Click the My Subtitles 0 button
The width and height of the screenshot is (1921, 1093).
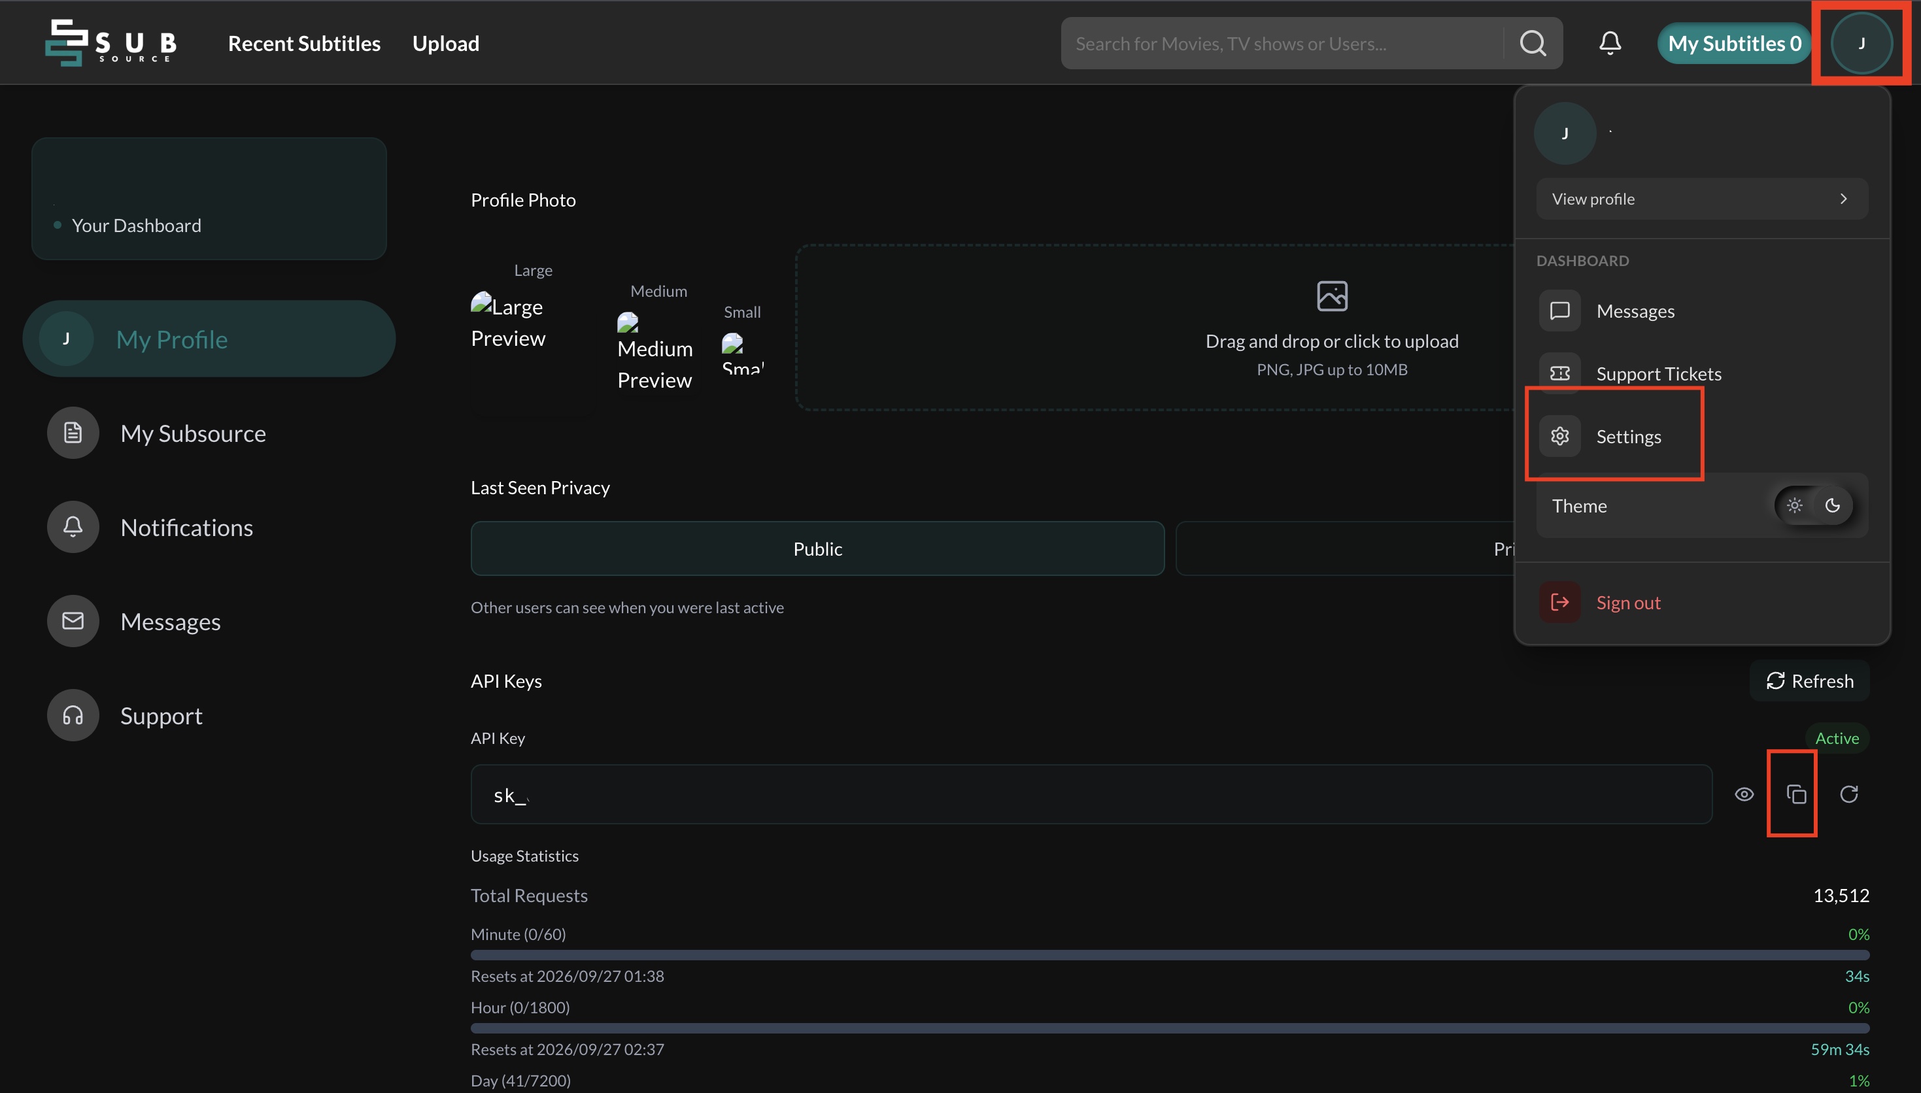pyautogui.click(x=1734, y=44)
